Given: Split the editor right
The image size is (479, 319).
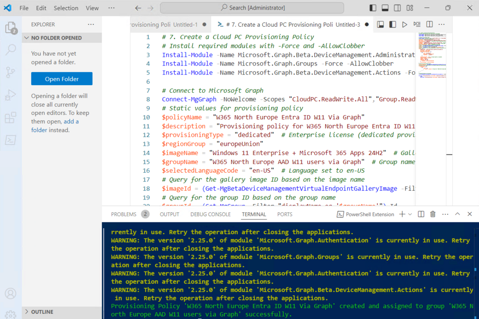Looking at the screenshot, I should (429, 24).
